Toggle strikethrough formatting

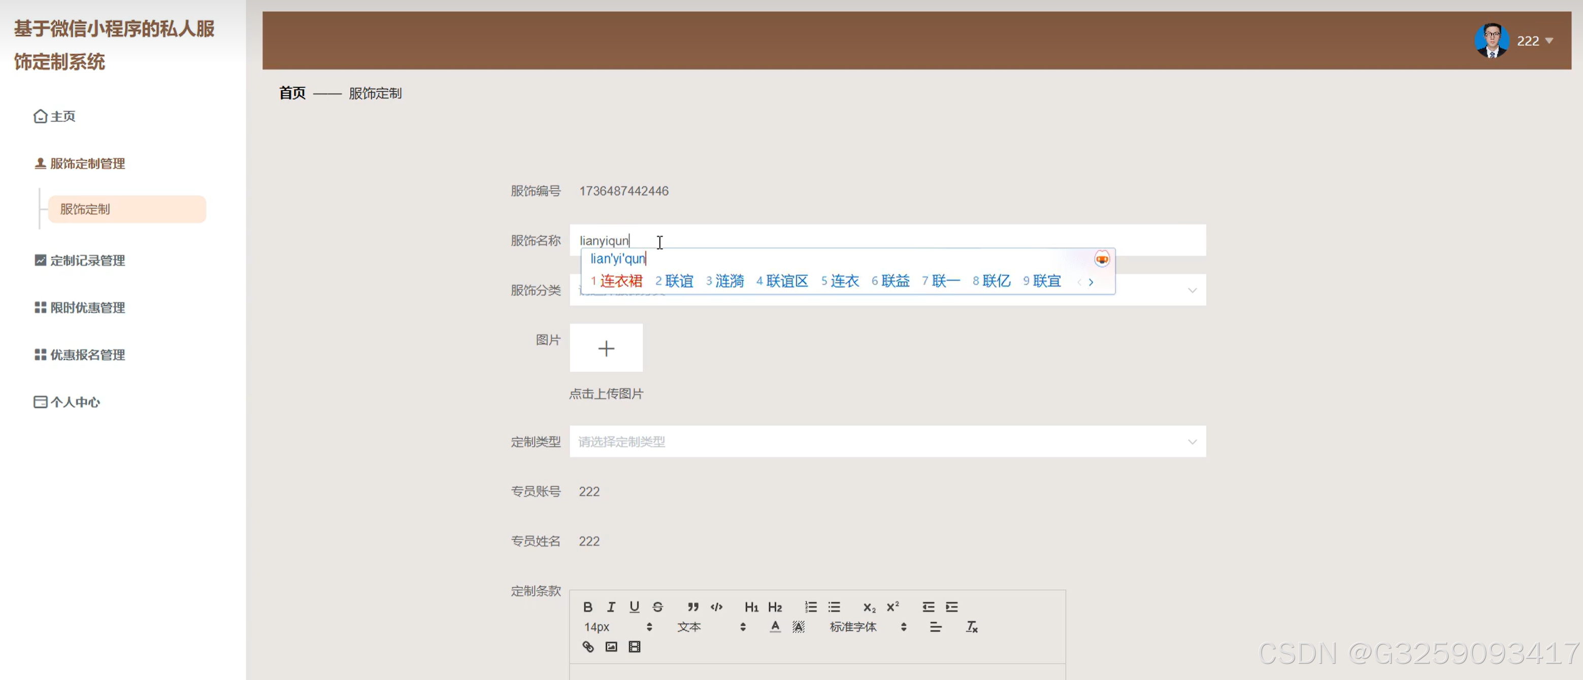(657, 607)
